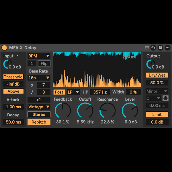Click the globe icon beside the C key
172x172 pixels.
pos(165,98)
